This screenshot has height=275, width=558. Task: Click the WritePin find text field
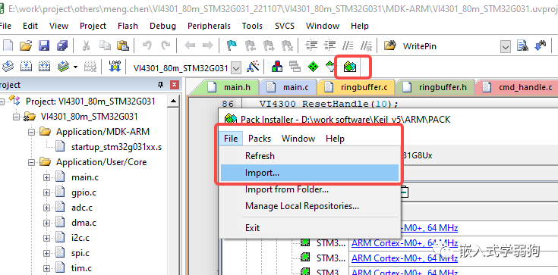pyautogui.click(x=449, y=46)
